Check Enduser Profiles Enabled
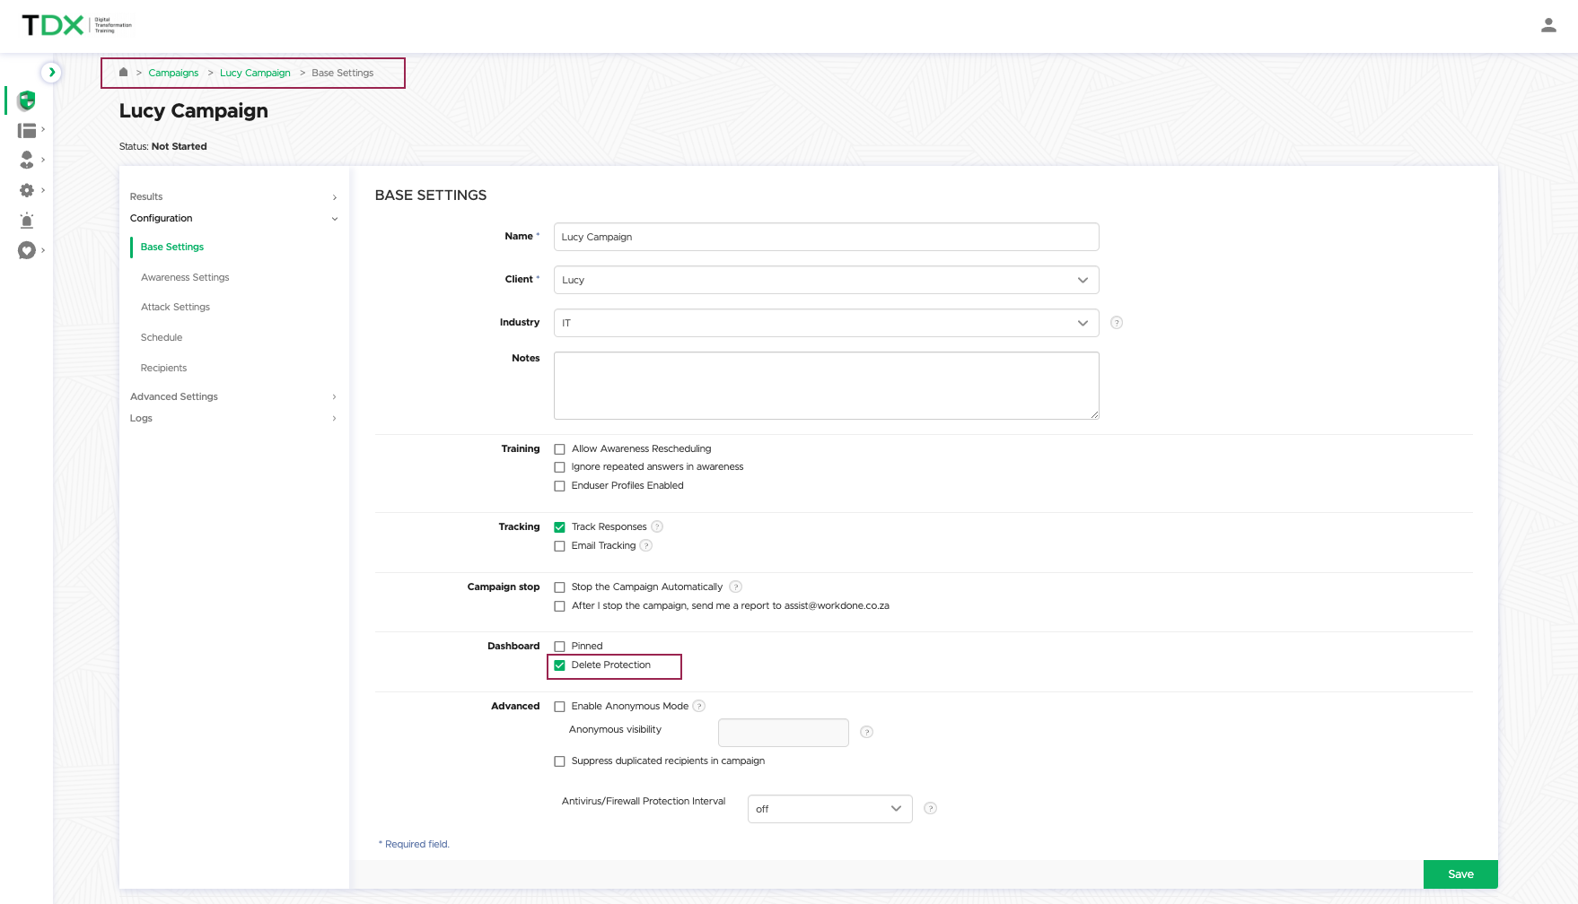 click(559, 486)
